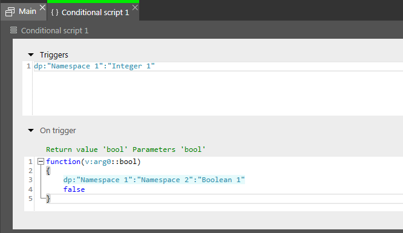Collapse the On trigger section
This screenshot has width=403, height=233.
pyautogui.click(x=31, y=130)
